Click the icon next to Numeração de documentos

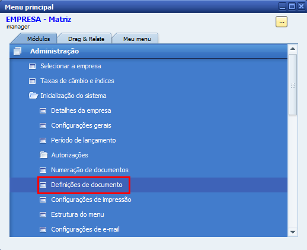coord(43,170)
